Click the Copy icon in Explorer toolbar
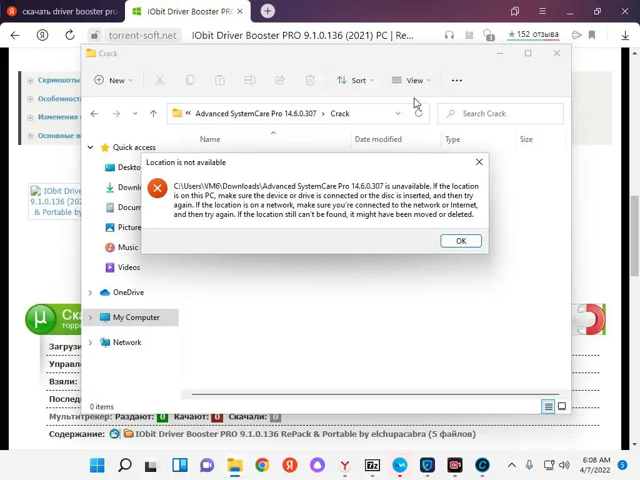Image resolution: width=640 pixels, height=480 pixels. click(190, 81)
